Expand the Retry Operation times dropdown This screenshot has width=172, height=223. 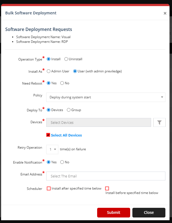[55, 149]
